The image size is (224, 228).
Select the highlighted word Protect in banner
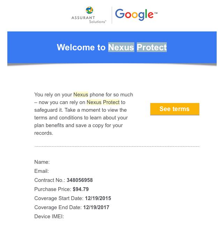[152, 47]
